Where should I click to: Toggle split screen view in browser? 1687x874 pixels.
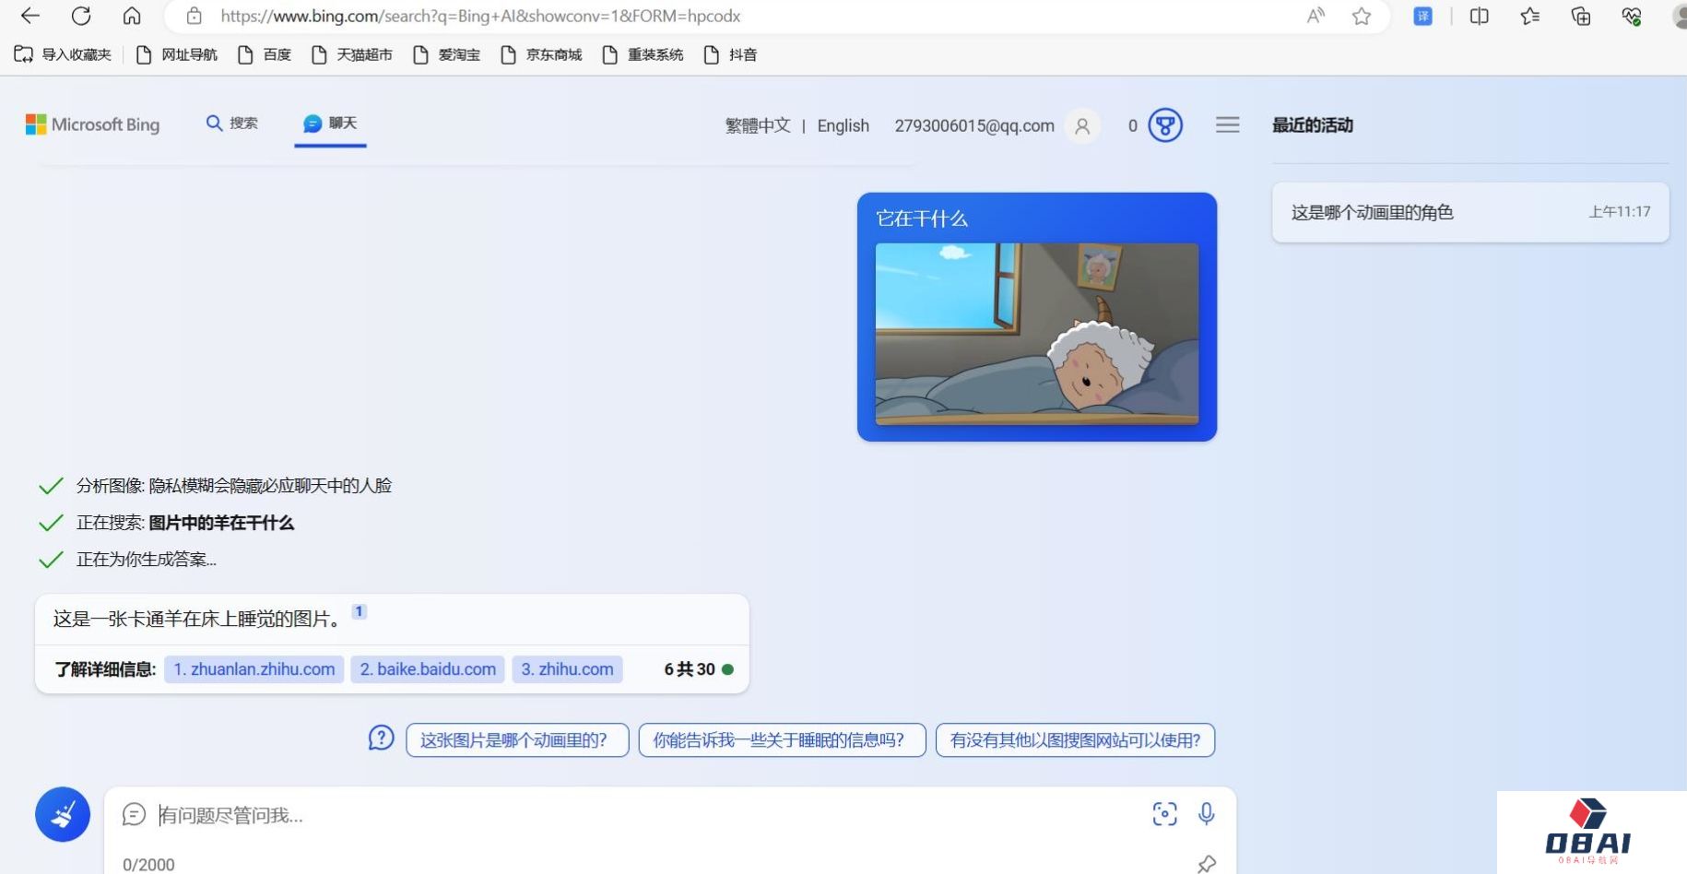pos(1479,16)
